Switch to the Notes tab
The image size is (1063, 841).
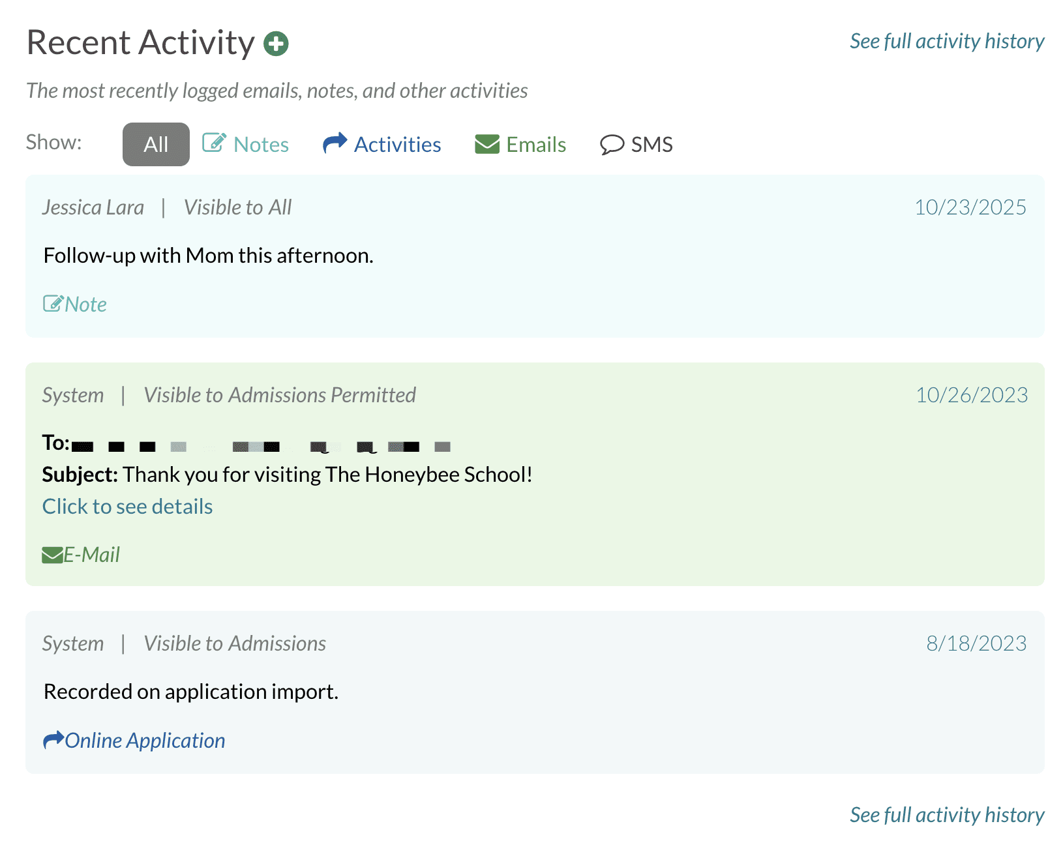(x=261, y=144)
